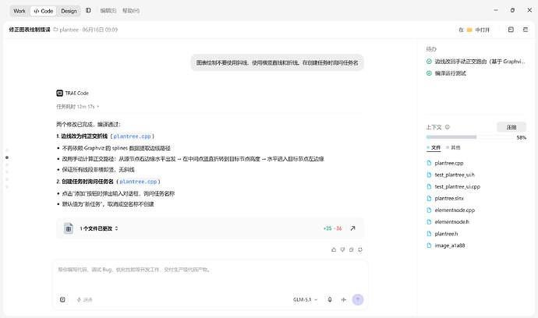538x318 pixels.
Task: Click the 压缩 compress button
Action: pyautogui.click(x=511, y=127)
